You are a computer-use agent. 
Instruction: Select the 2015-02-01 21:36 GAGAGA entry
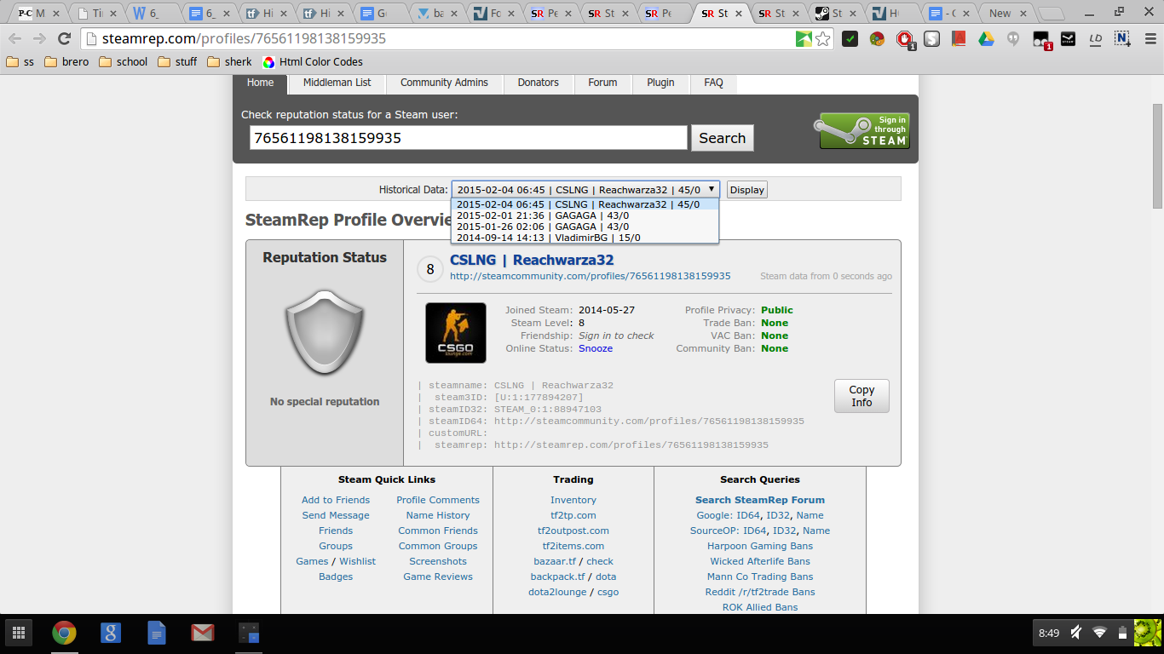pyautogui.click(x=543, y=215)
